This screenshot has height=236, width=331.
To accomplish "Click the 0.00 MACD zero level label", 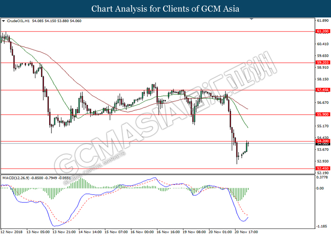I will click(x=320, y=188).
